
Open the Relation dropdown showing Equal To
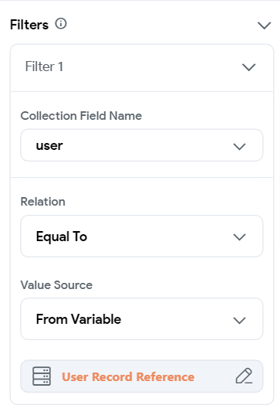[x=142, y=236]
